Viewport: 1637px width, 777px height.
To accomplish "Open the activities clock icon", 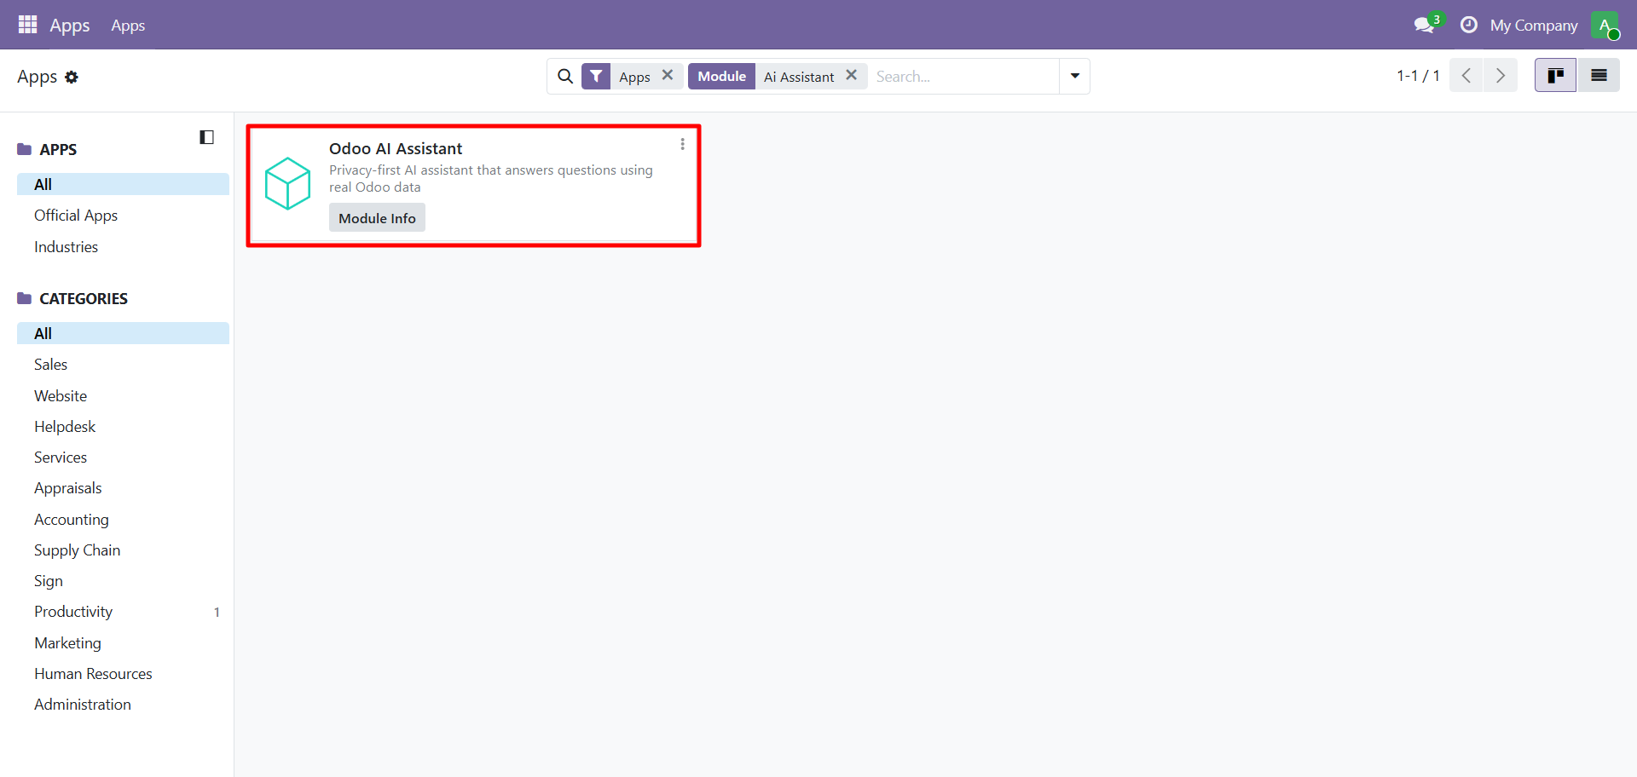I will click(x=1468, y=26).
